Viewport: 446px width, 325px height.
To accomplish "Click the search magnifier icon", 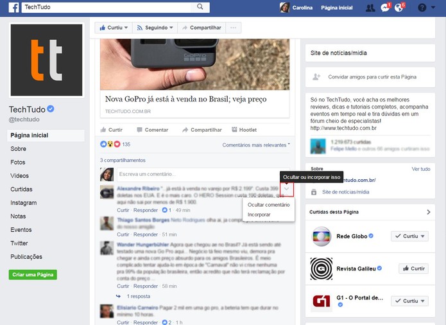I will coord(200,6).
